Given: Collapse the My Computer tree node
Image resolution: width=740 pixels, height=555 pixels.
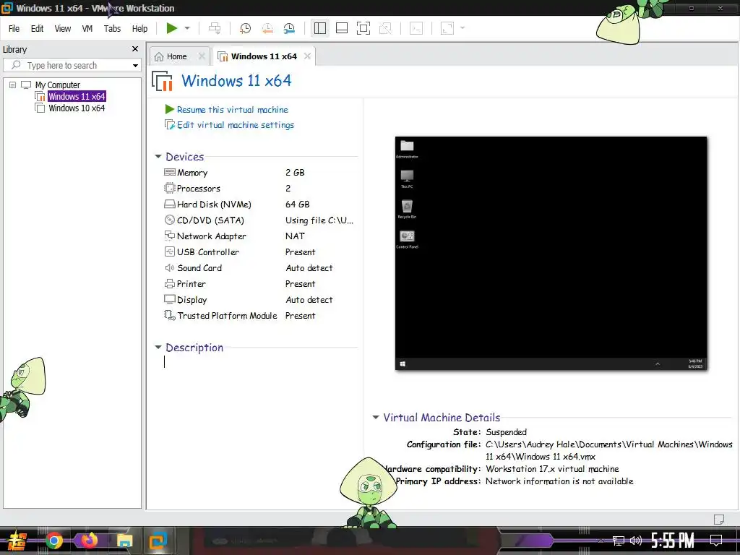Looking at the screenshot, I should point(13,85).
